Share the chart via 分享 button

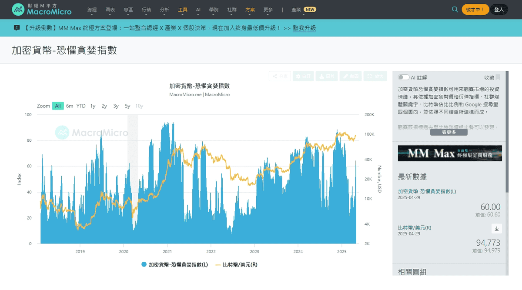280,76
